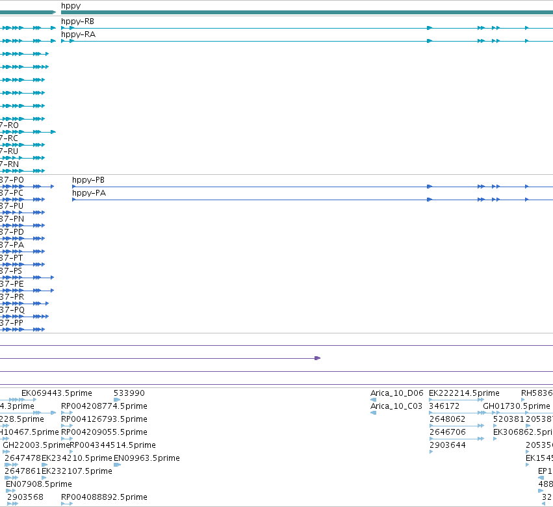Select the 37-PD feature label

click(12, 232)
